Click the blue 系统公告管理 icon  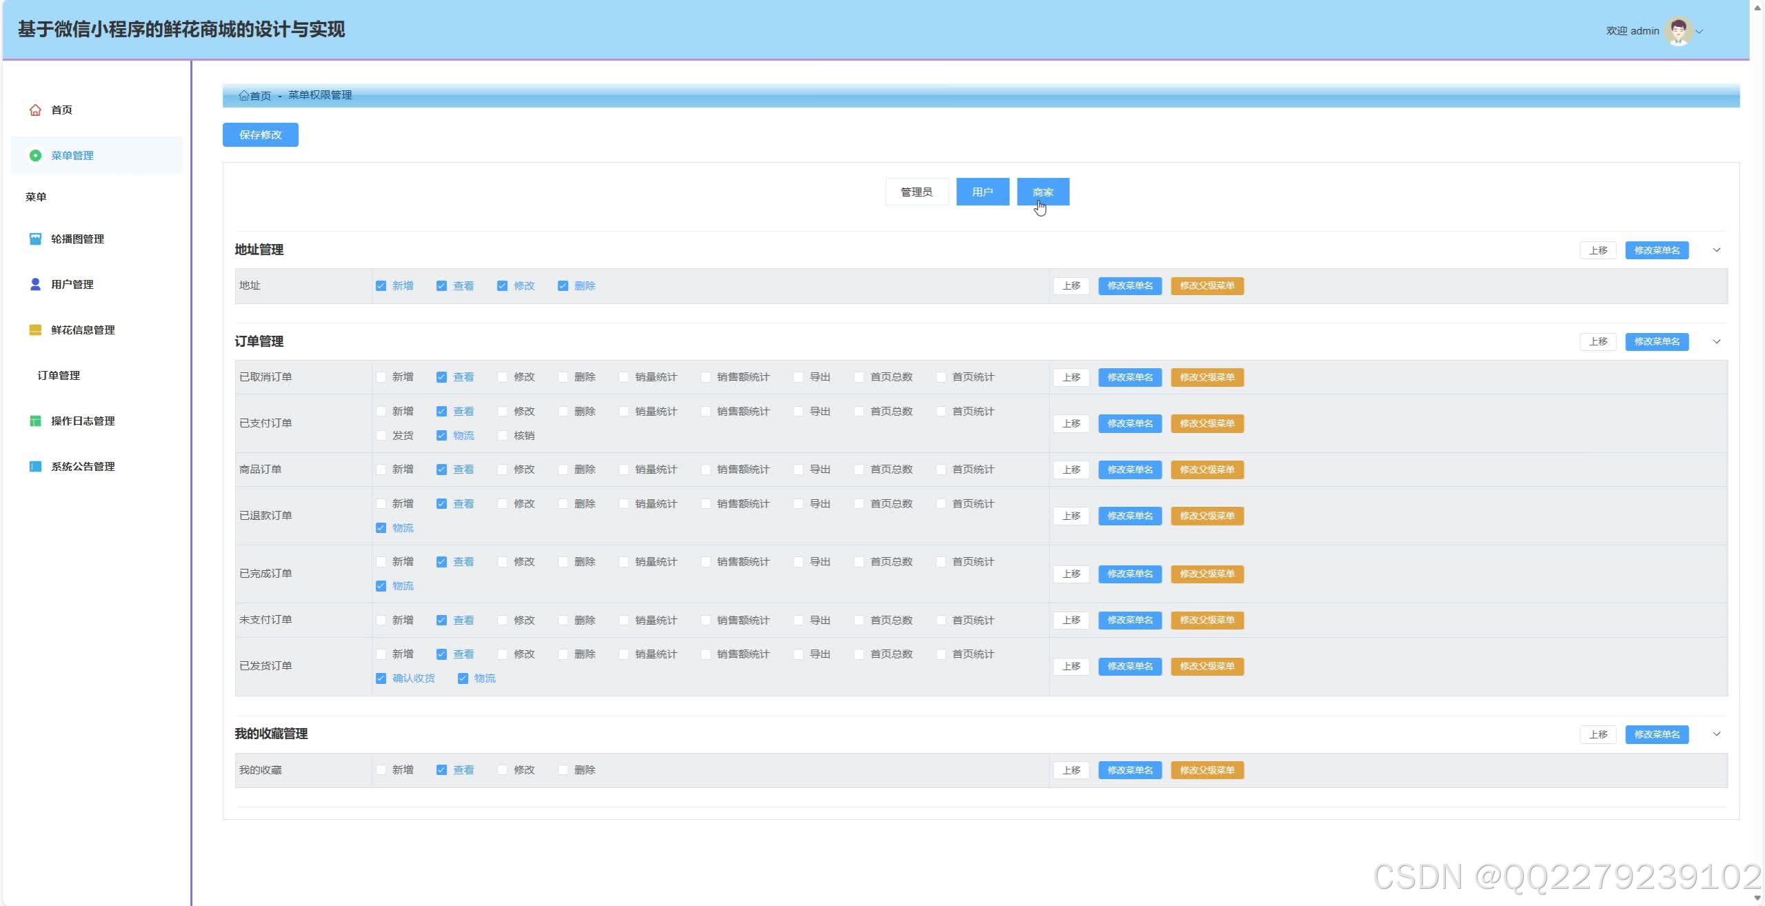click(x=35, y=467)
